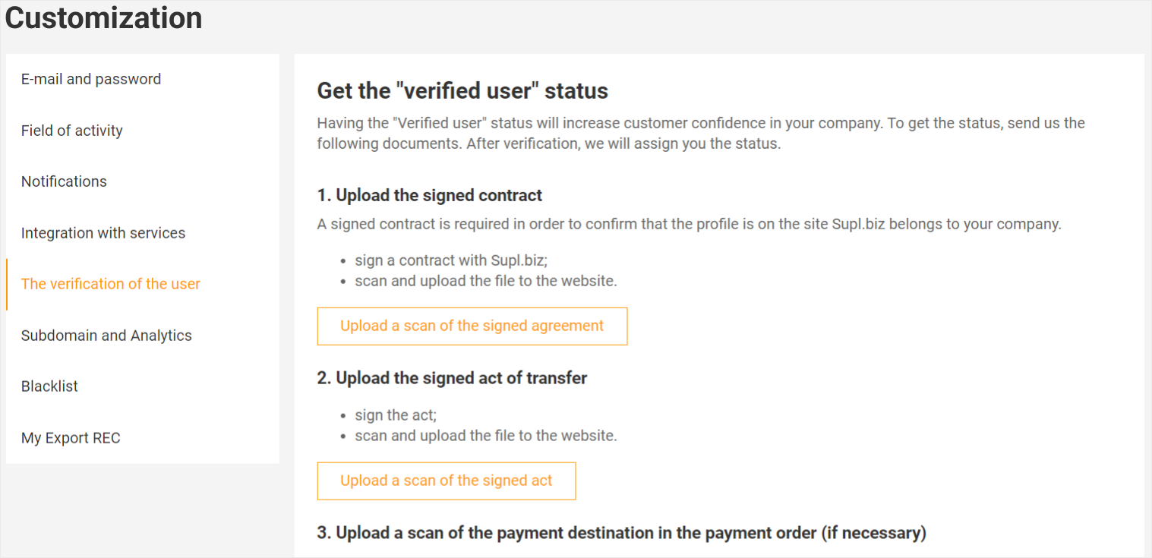1152x558 pixels.
Task: Go to the Notifications section
Action: point(64,181)
